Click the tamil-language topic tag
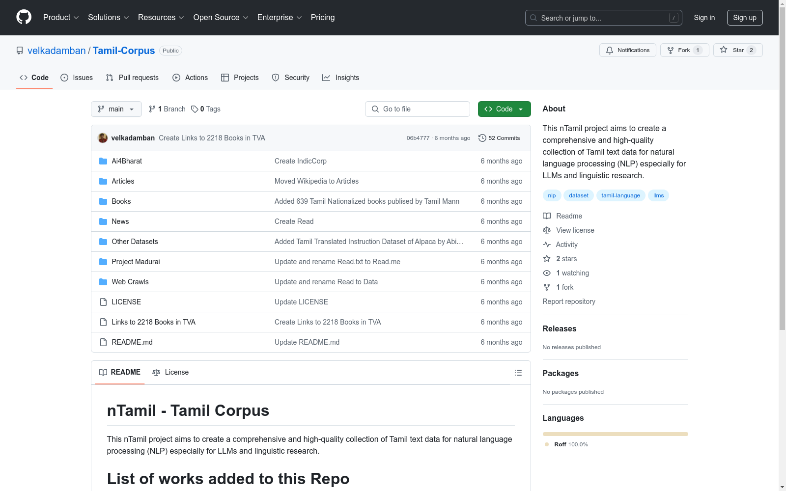The image size is (786, 491). 620,195
